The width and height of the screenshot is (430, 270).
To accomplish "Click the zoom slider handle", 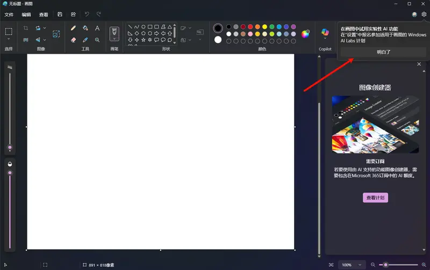I will click(x=385, y=265).
